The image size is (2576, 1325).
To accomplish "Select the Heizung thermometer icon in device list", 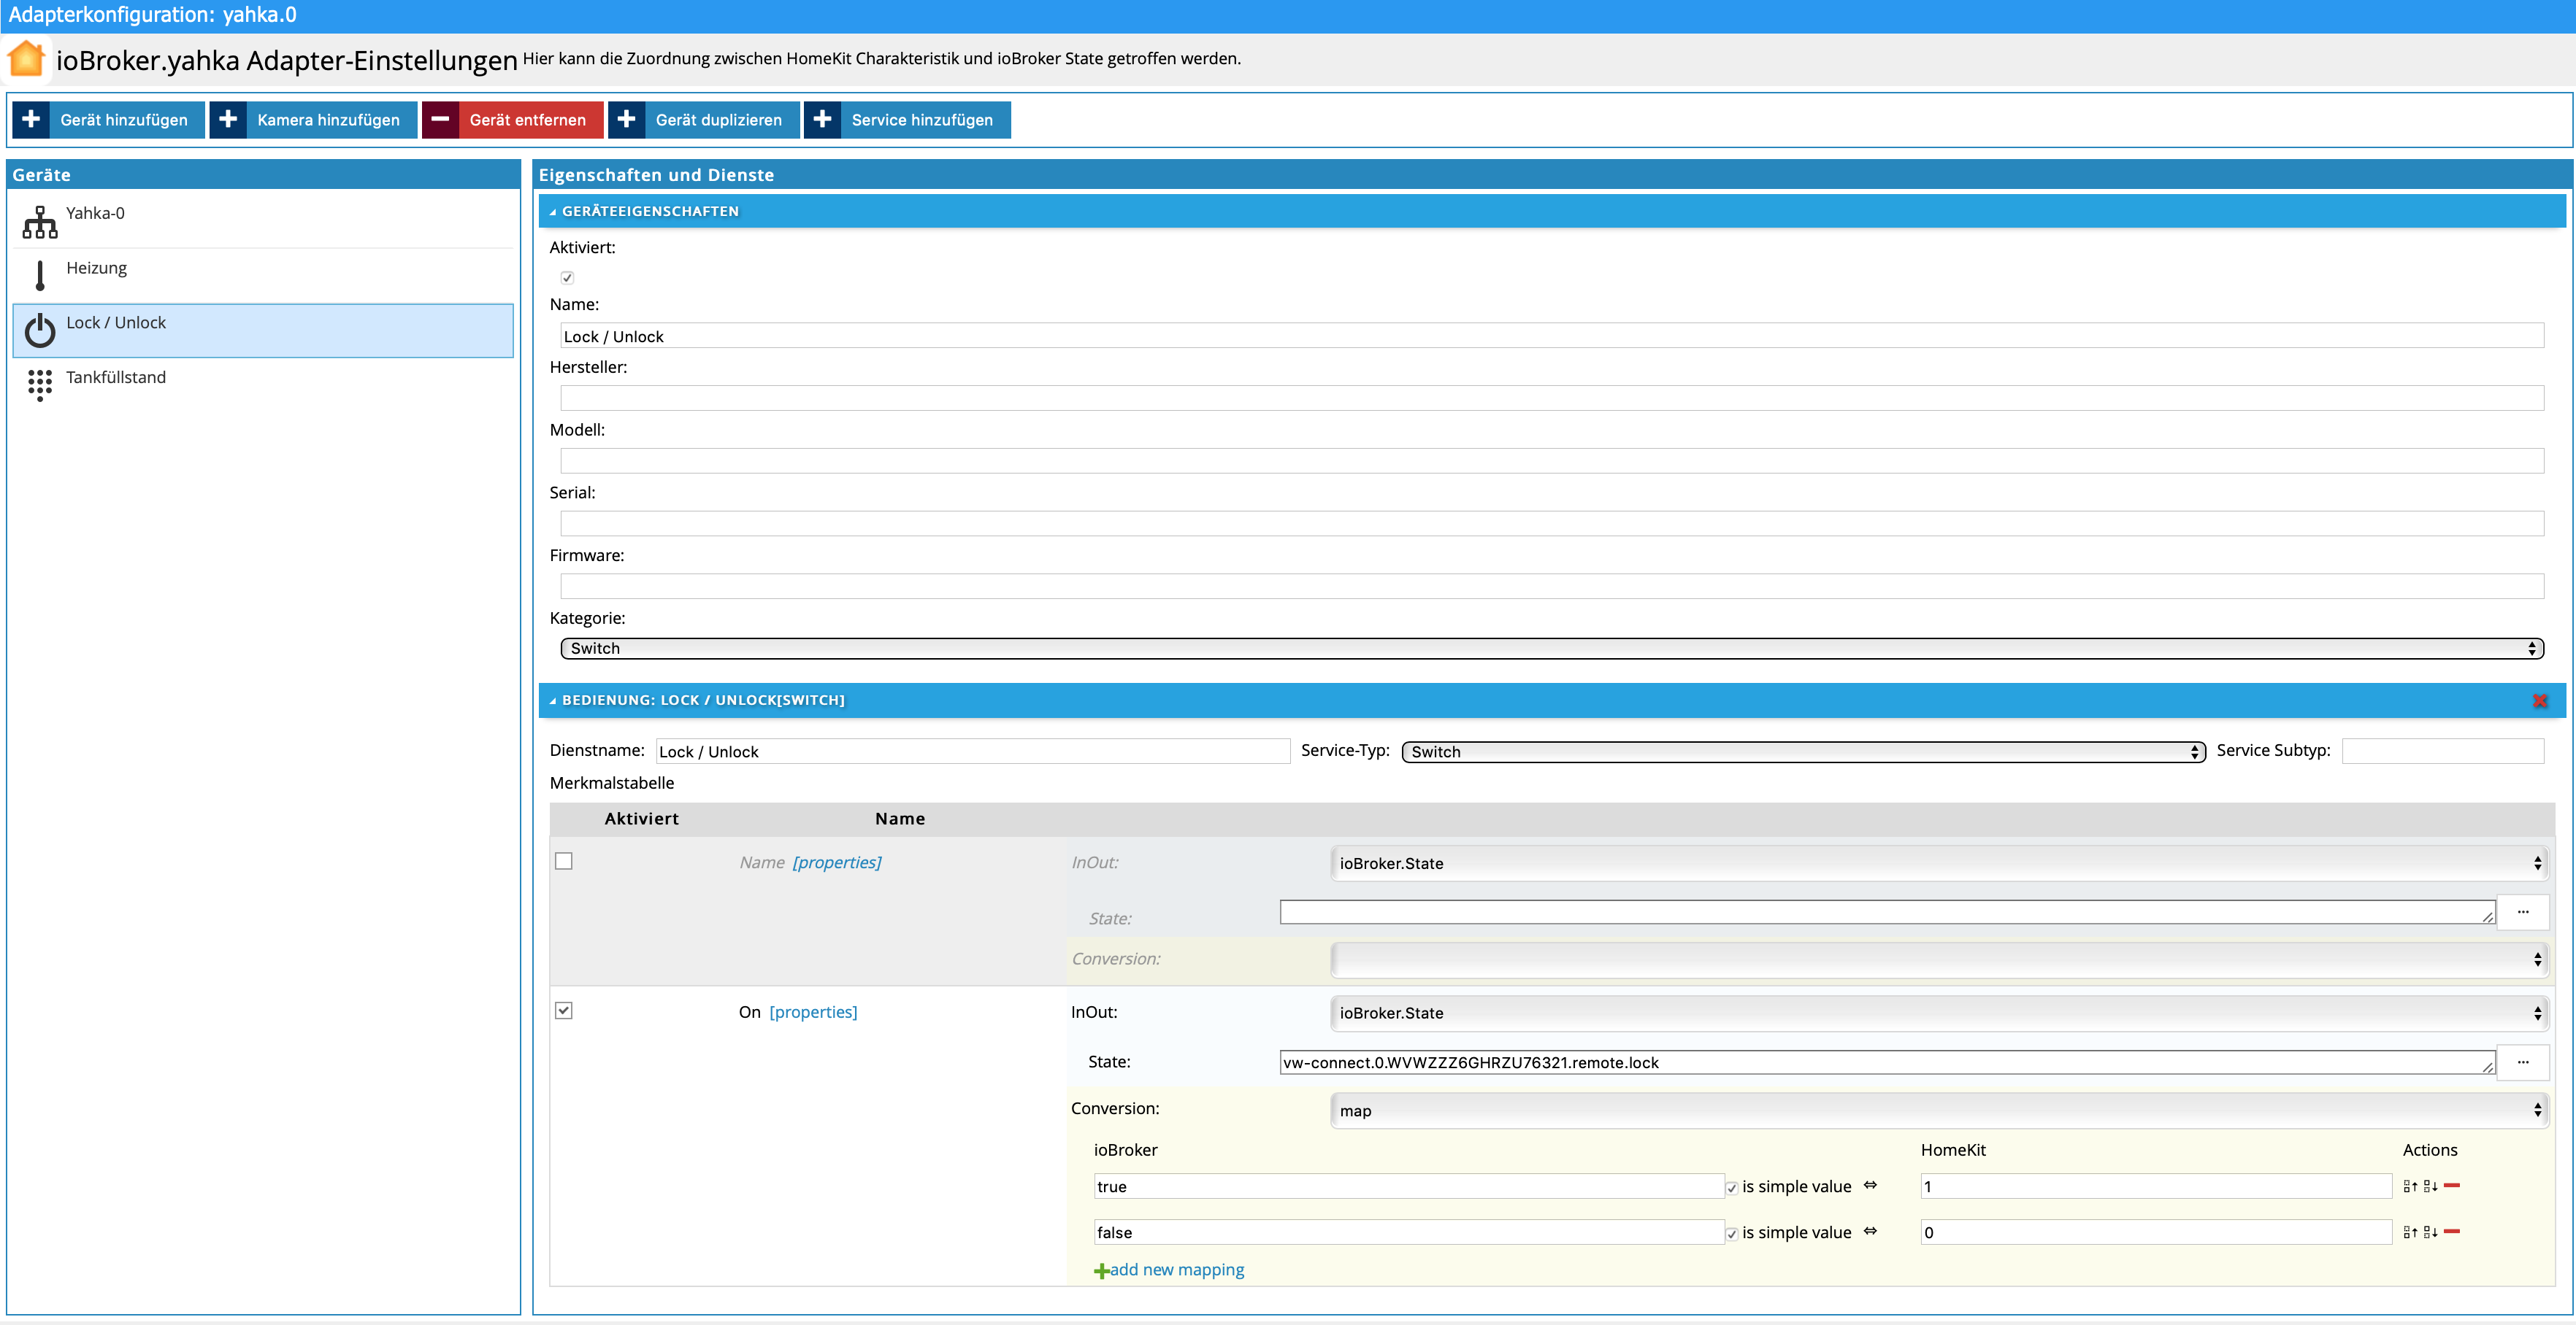I will [40, 275].
